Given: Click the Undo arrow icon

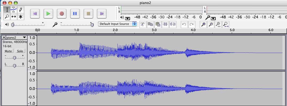Looking at the screenshot, I should [x=184, y=24].
